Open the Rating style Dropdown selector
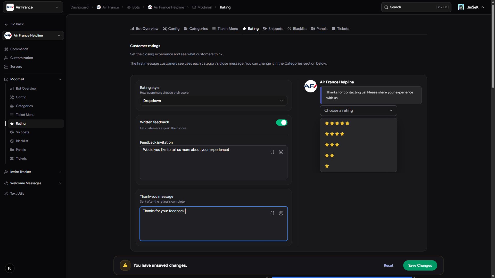The height and width of the screenshot is (278, 495). click(213, 101)
